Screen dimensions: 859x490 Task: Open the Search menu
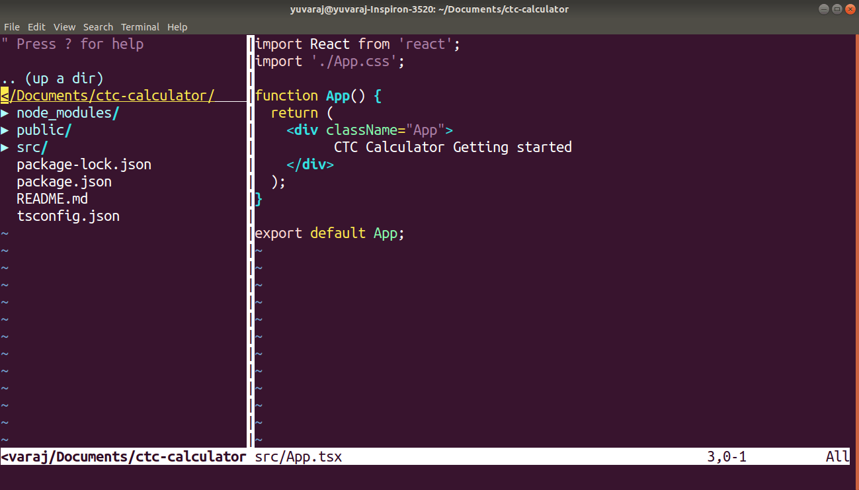pos(98,27)
